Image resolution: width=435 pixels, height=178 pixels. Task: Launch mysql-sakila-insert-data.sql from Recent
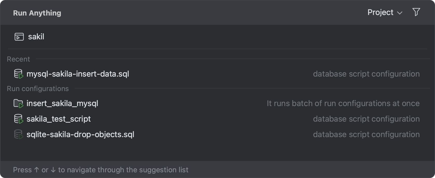[78, 74]
